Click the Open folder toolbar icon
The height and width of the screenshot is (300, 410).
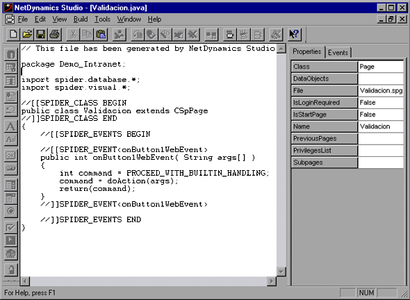pyautogui.click(x=27, y=34)
